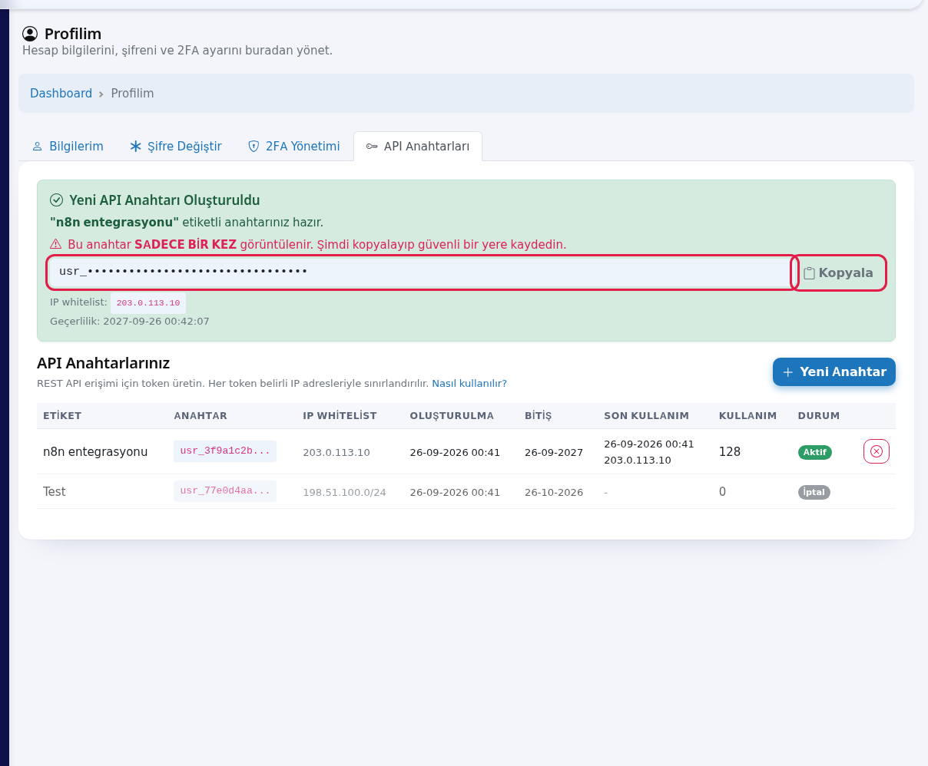Screen dimensions: 928x766
Task: Click the 26-09-2027 expiry date
Action: point(554,452)
